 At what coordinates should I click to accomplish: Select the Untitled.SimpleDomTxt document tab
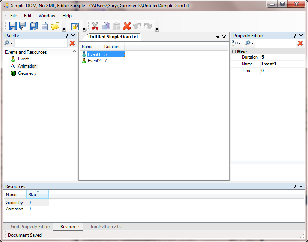point(113,37)
